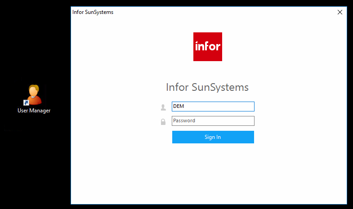Click the user silhouette icon beside username
Image resolution: width=353 pixels, height=209 pixels.
tap(163, 107)
